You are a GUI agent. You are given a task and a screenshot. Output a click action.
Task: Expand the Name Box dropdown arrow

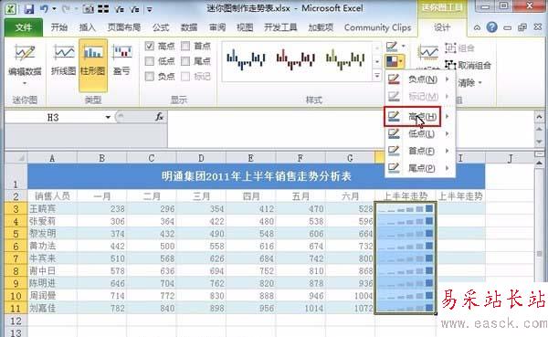tap(108, 117)
